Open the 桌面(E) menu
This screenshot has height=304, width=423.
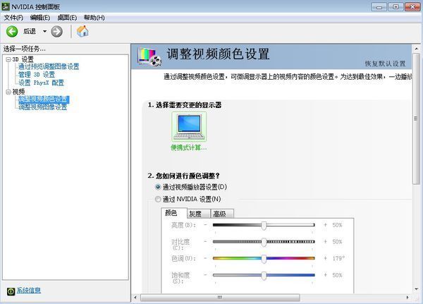coord(67,18)
